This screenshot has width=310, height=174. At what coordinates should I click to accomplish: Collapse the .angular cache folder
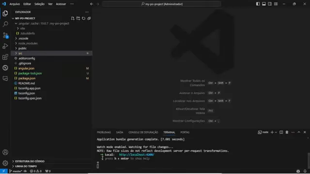tap(51, 24)
